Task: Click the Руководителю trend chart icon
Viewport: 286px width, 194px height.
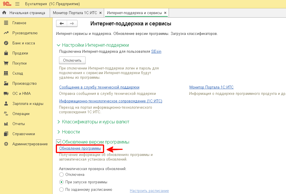Action: [x=6, y=33]
